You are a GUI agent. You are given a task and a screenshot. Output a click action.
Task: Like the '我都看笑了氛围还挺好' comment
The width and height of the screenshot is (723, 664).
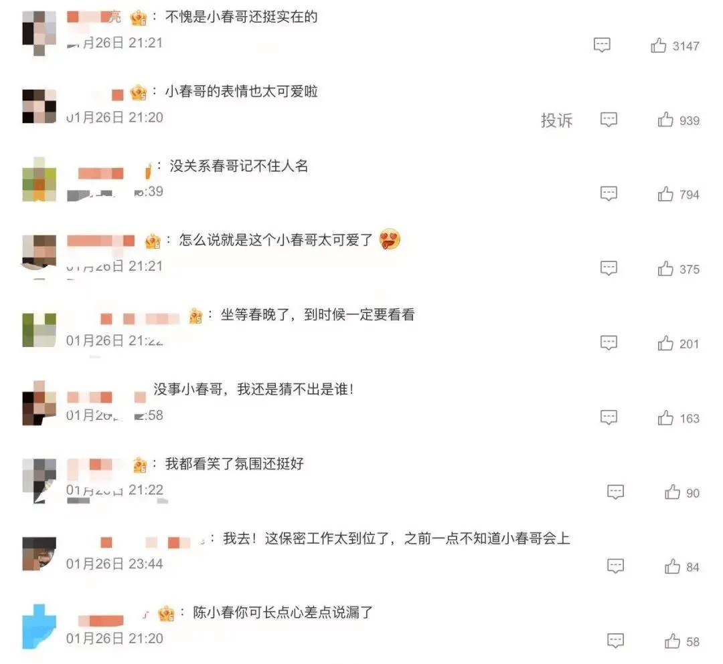pos(672,492)
